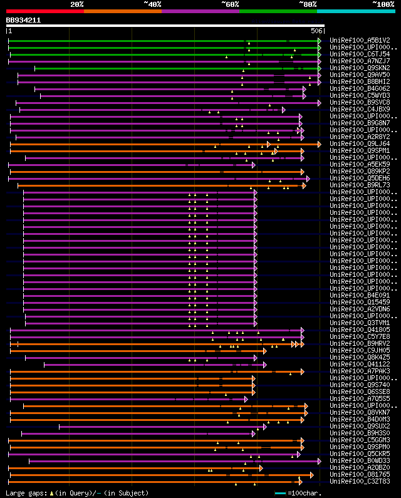Click the UniRef100_Q9AV50 label
Viewport: 401px width, 498px height.
(x=360, y=75)
